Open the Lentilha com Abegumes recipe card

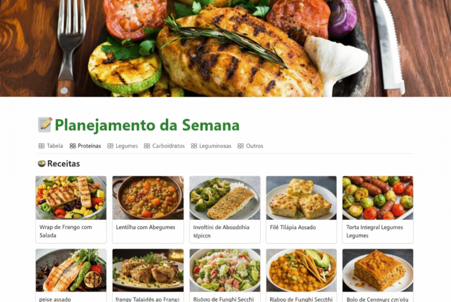pyautogui.click(x=148, y=210)
